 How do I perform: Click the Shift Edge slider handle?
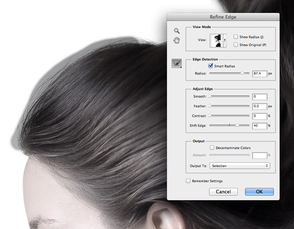(238, 126)
